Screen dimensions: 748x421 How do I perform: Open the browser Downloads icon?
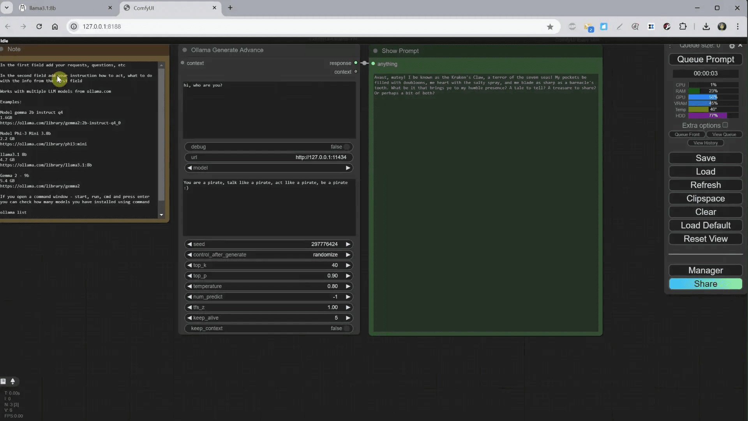706,27
